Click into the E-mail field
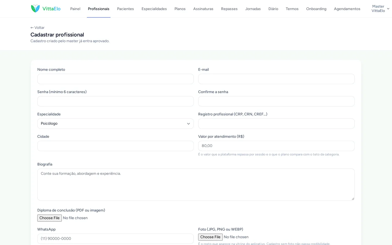This screenshot has height=245, width=392. tap(276, 79)
